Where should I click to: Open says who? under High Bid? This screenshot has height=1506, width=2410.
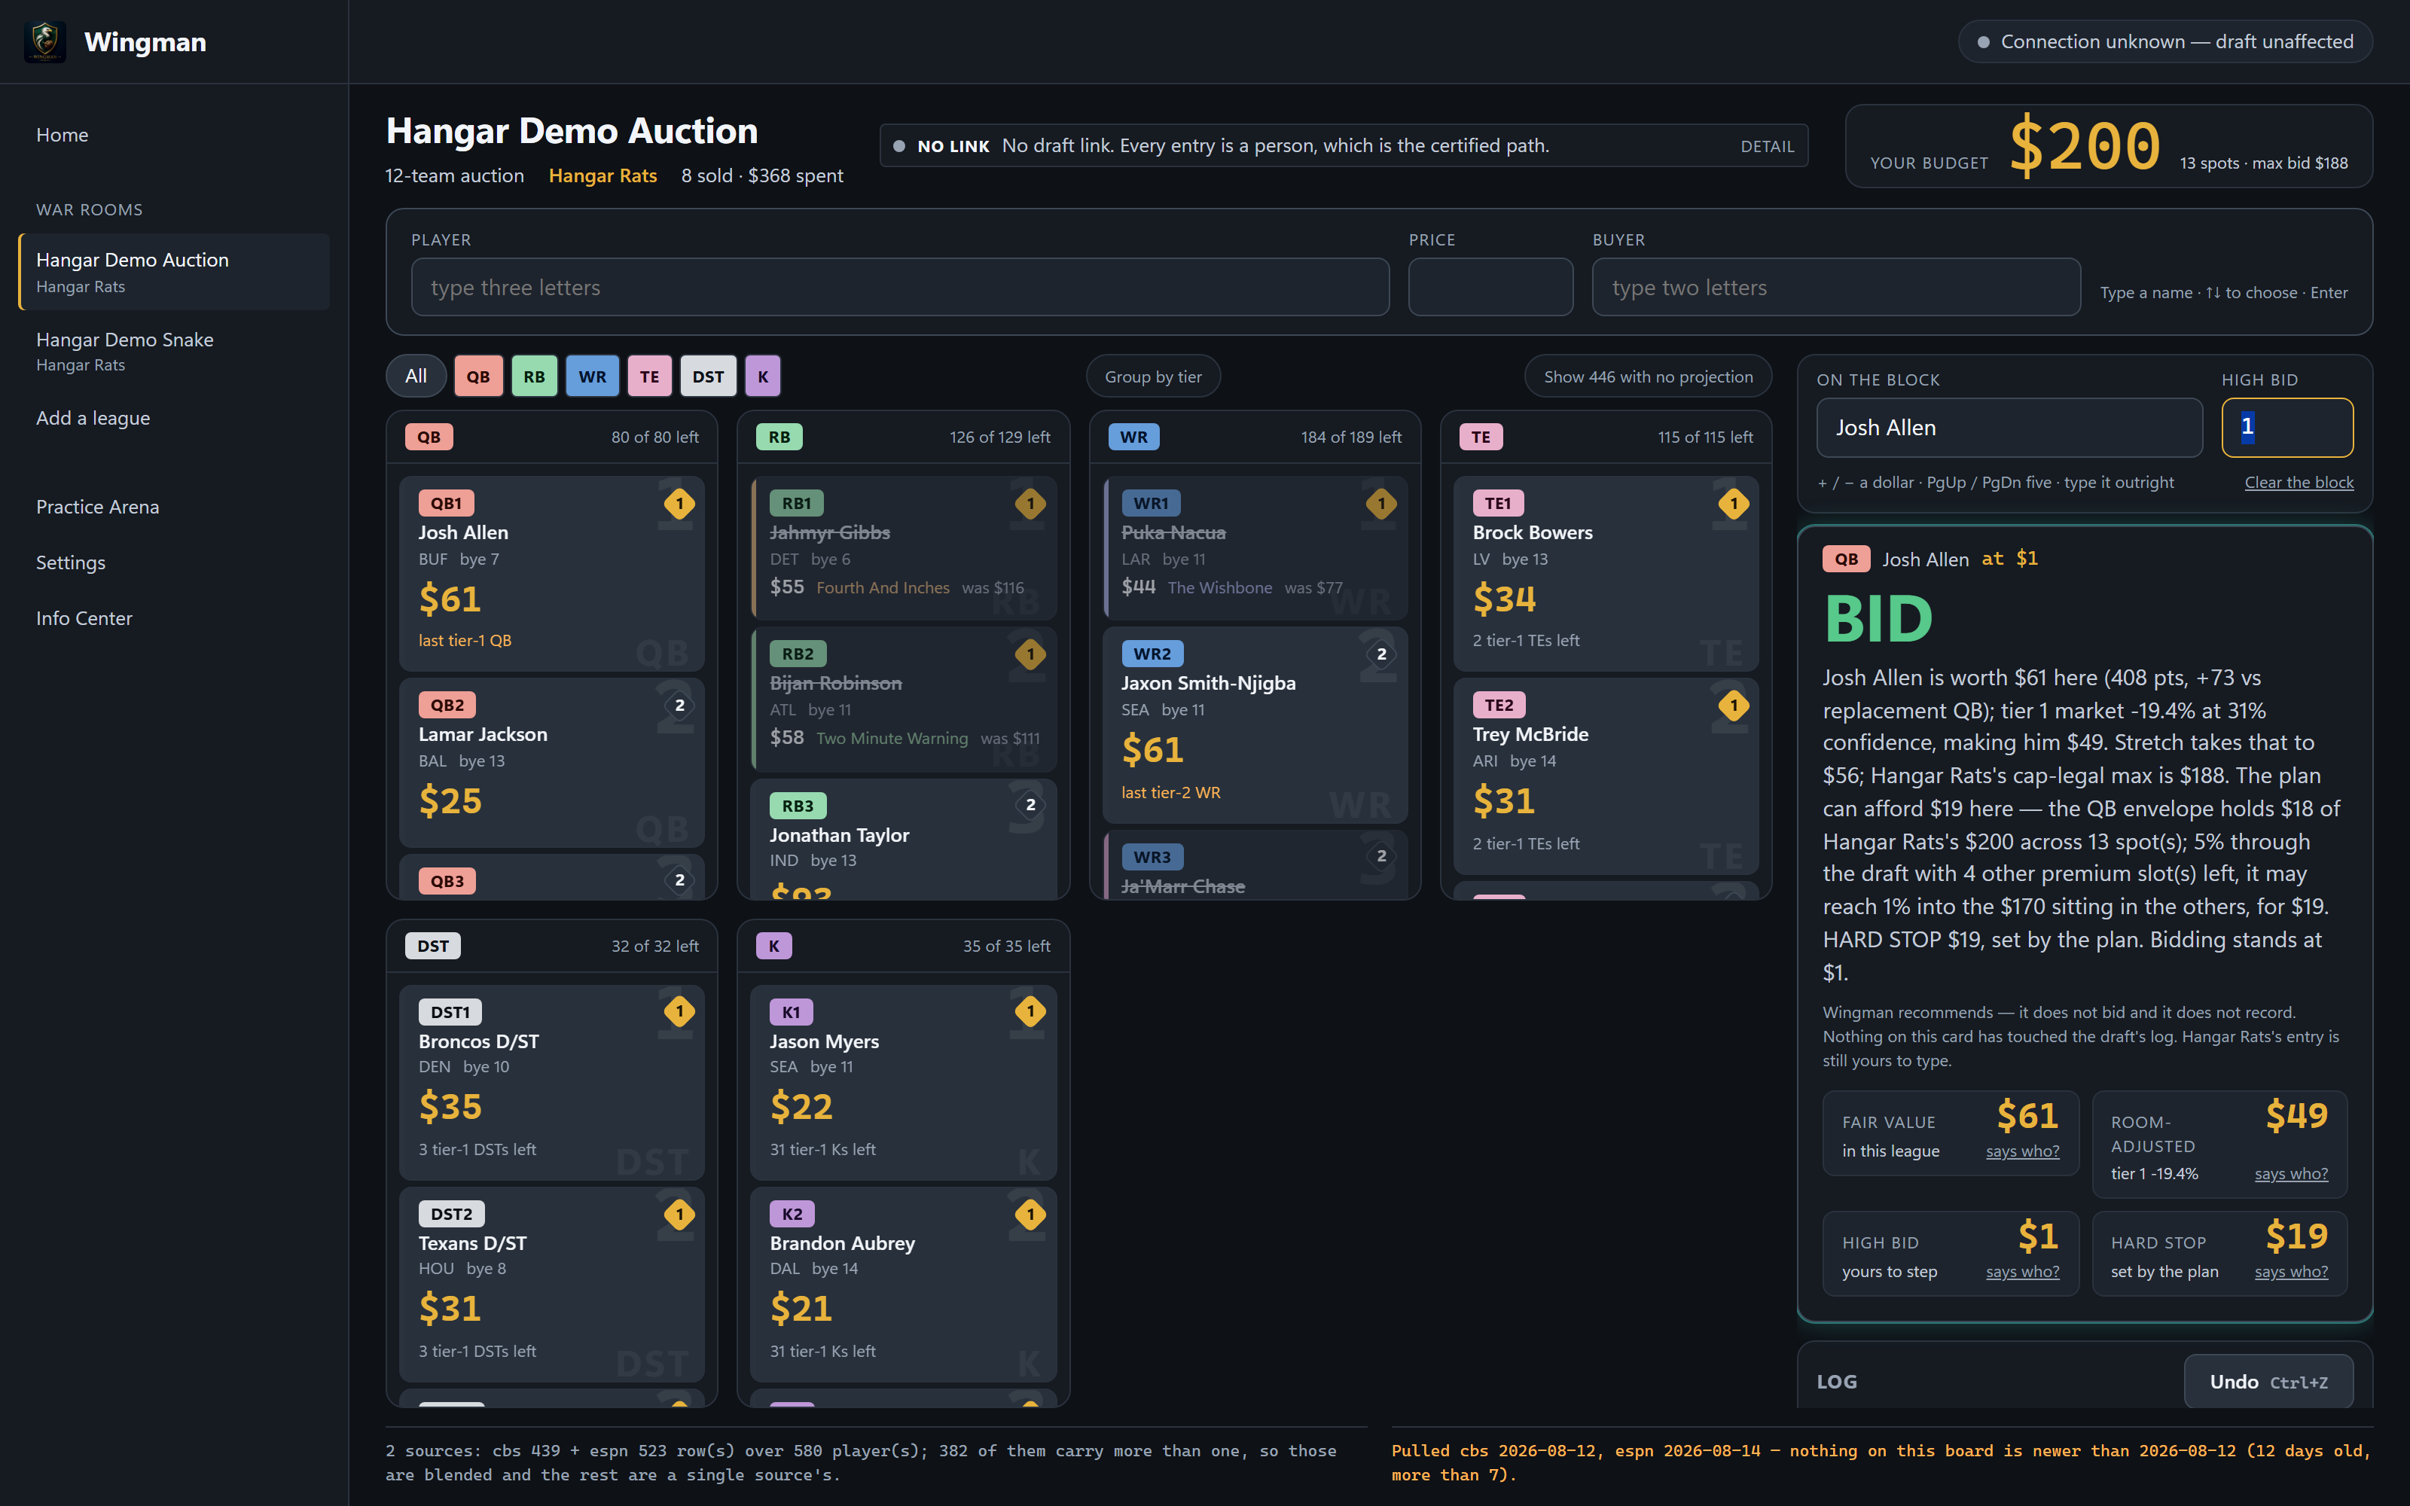point(2023,1272)
